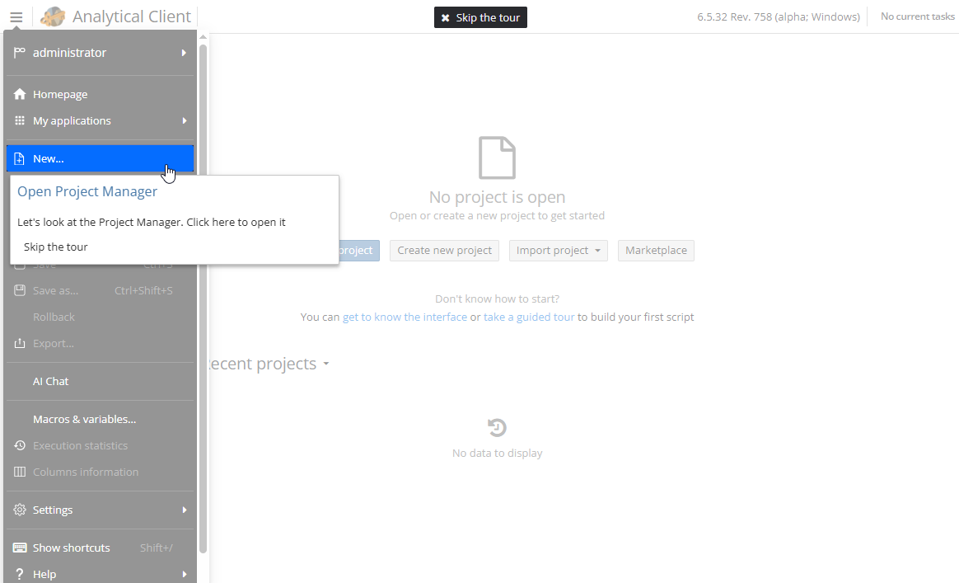
Task: Click the black Skip the tour button
Action: coord(480,17)
